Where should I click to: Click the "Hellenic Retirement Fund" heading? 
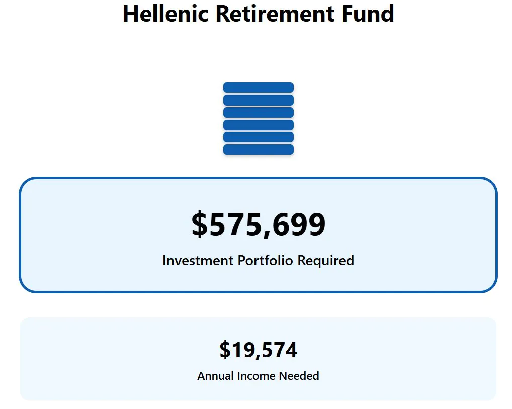258,14
